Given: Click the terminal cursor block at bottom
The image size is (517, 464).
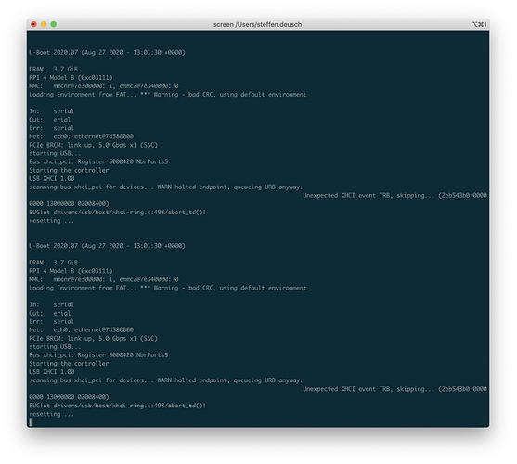Looking at the screenshot, I should (x=31, y=422).
